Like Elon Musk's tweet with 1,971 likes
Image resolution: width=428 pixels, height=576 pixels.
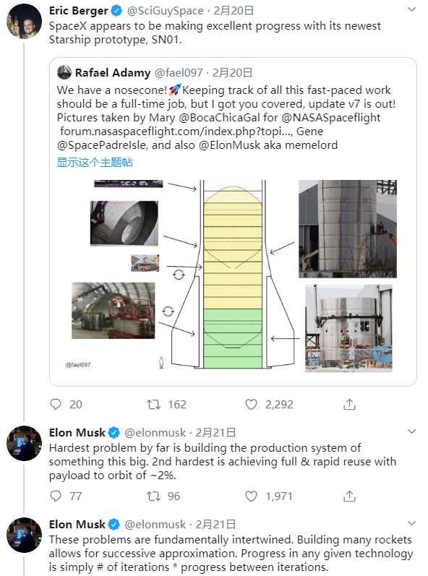coord(252,497)
